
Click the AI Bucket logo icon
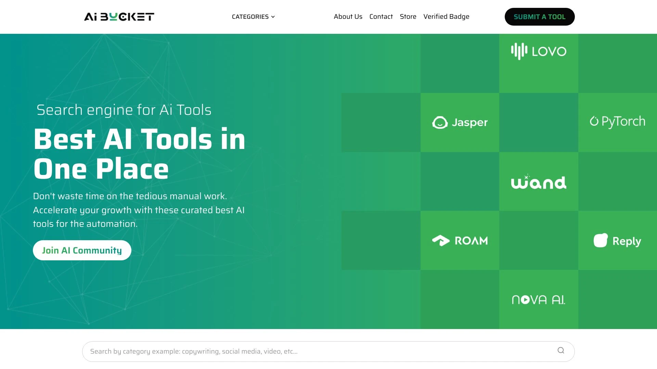(119, 17)
